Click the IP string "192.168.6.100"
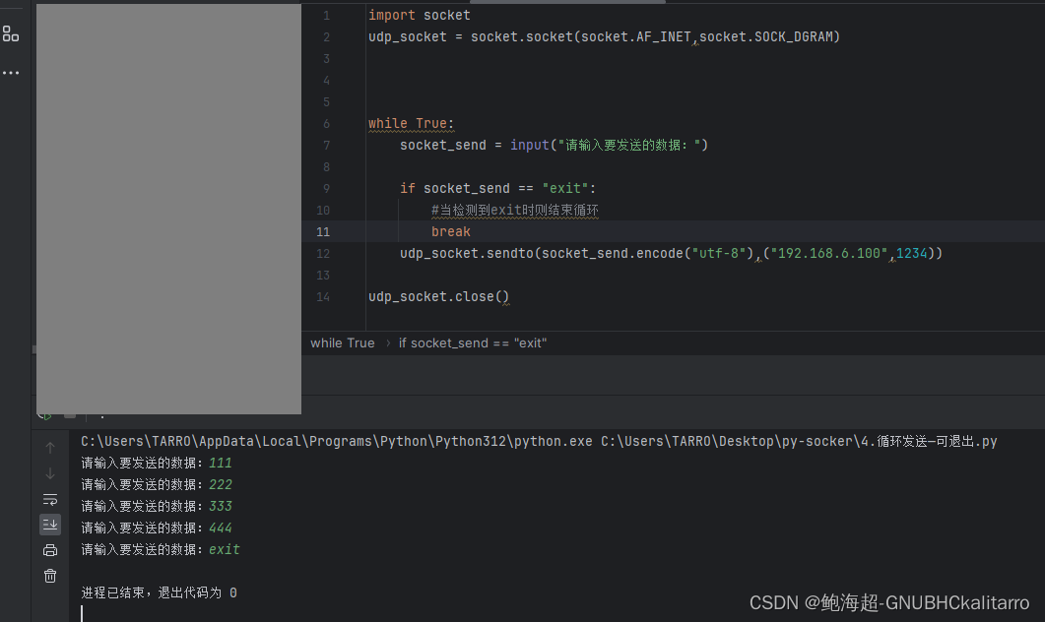The height and width of the screenshot is (622, 1045). [x=829, y=254]
